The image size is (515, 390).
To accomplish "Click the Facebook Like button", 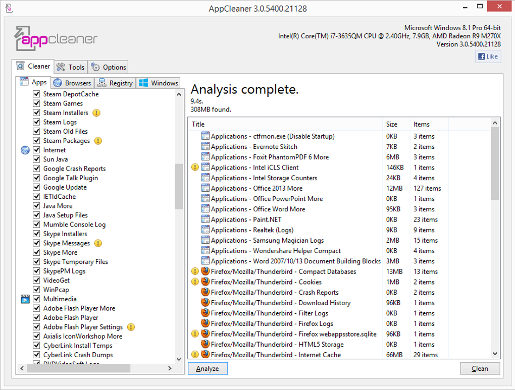I will 488,57.
